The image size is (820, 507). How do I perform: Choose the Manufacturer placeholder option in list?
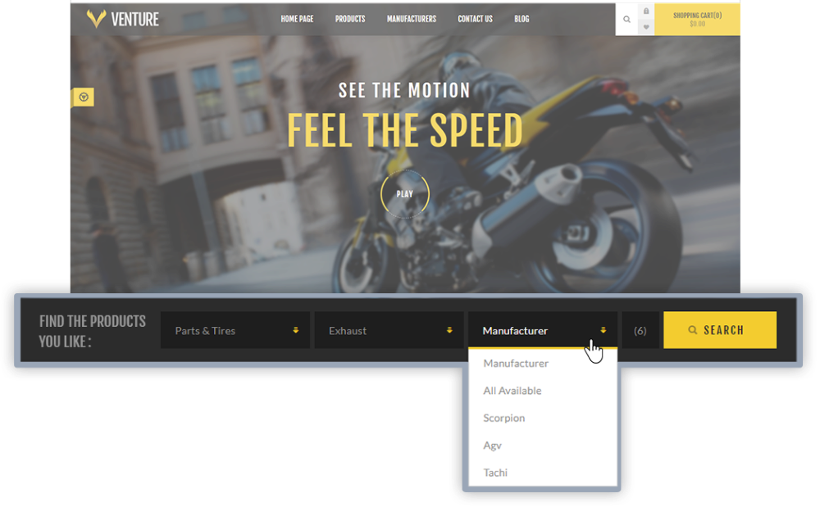(x=516, y=363)
